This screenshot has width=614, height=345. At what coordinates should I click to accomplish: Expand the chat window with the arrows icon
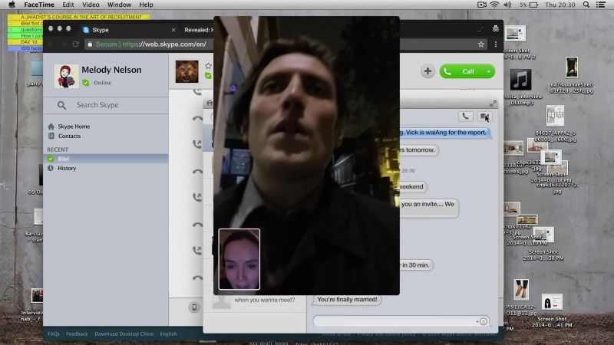coord(493,103)
